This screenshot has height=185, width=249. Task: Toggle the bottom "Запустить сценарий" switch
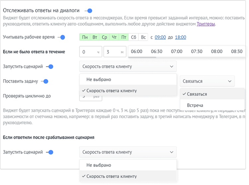[50, 152]
